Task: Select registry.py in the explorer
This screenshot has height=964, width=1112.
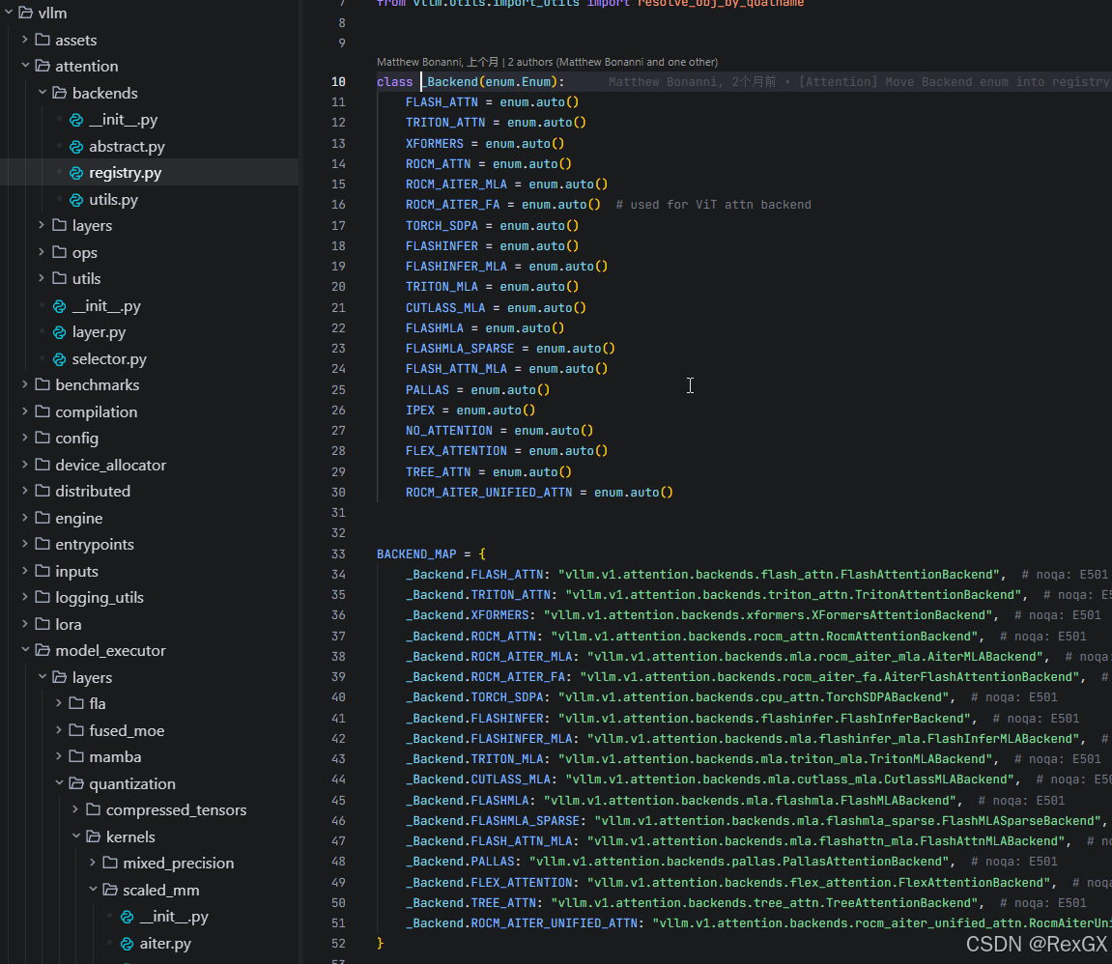Action: [x=126, y=173]
